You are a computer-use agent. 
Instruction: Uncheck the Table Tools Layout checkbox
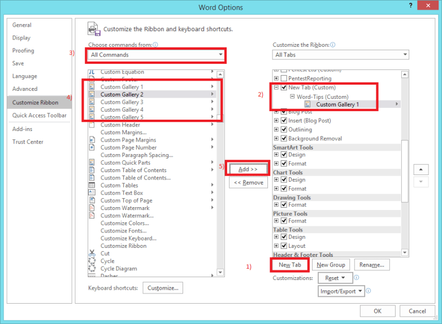click(284, 246)
